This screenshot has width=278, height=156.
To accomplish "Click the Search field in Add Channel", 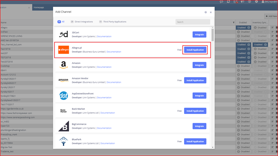I will click(x=193, y=22).
